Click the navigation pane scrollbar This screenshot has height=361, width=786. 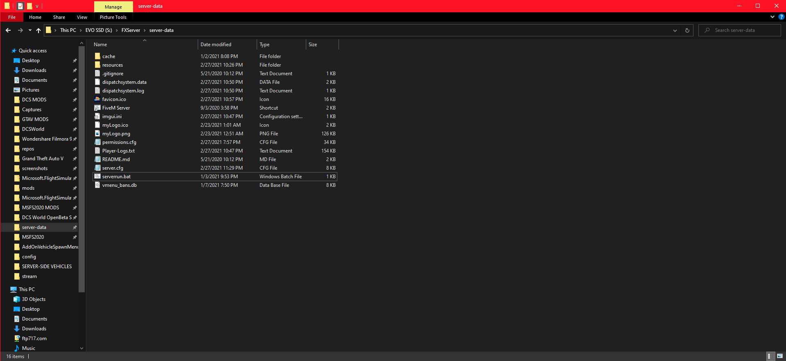81,168
